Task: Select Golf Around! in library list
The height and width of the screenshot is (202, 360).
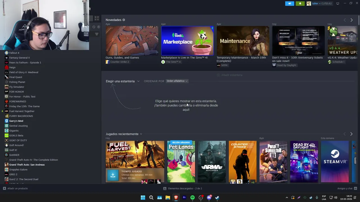Action: (16, 145)
